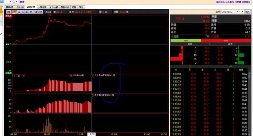Open the stock code dropdown arrow

[10, 2]
